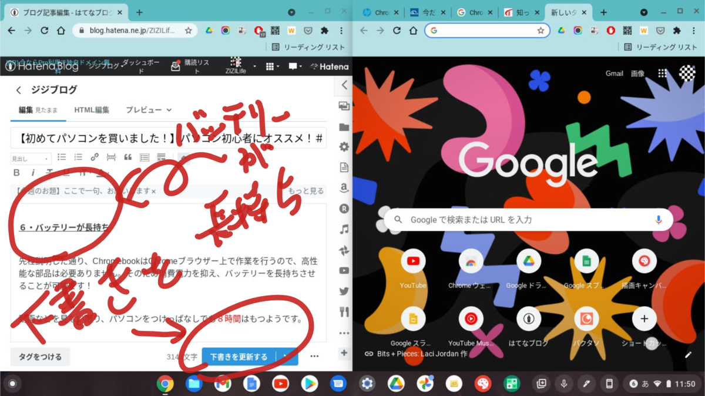Toggle italic formatting in the editor
705x396 pixels.
tap(33, 173)
